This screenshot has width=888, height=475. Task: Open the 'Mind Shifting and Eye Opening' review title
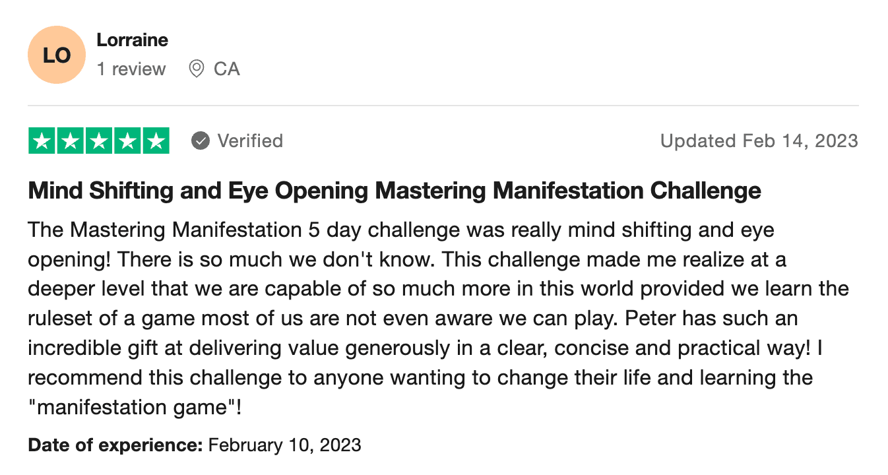395,191
